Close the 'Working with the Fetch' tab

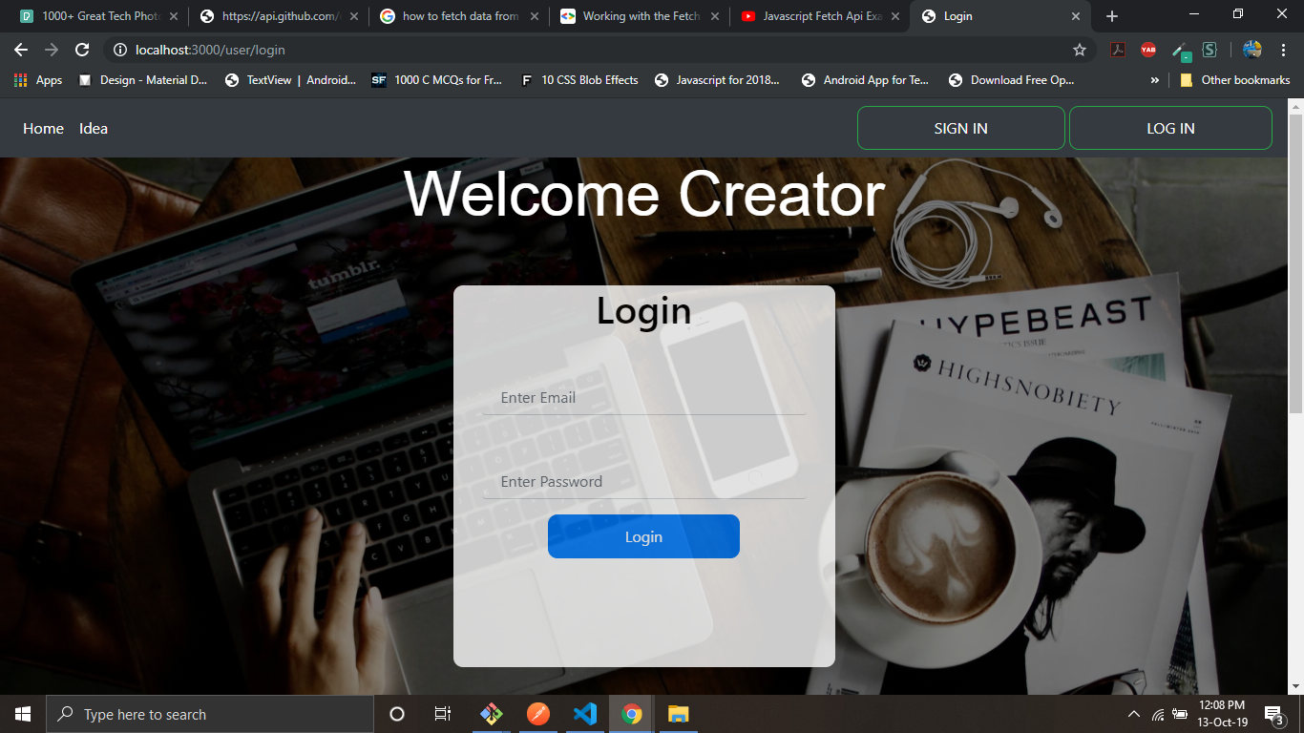pos(714,16)
